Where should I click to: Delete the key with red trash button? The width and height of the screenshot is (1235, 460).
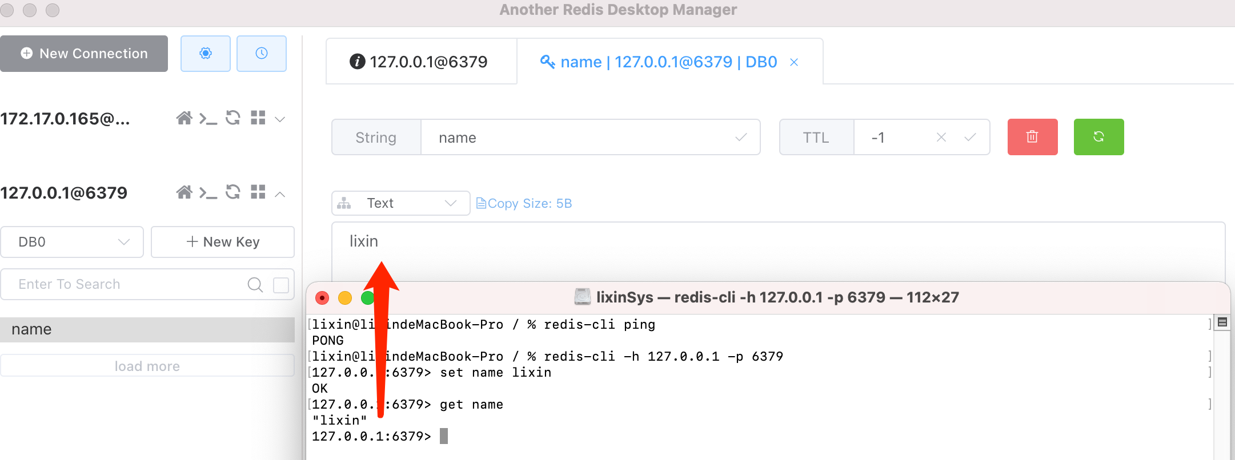(1033, 137)
